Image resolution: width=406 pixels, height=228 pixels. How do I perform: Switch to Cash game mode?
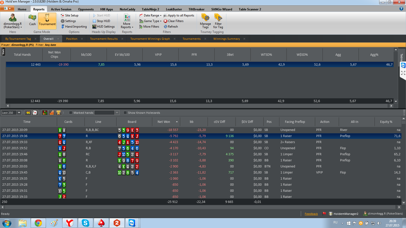point(32,20)
